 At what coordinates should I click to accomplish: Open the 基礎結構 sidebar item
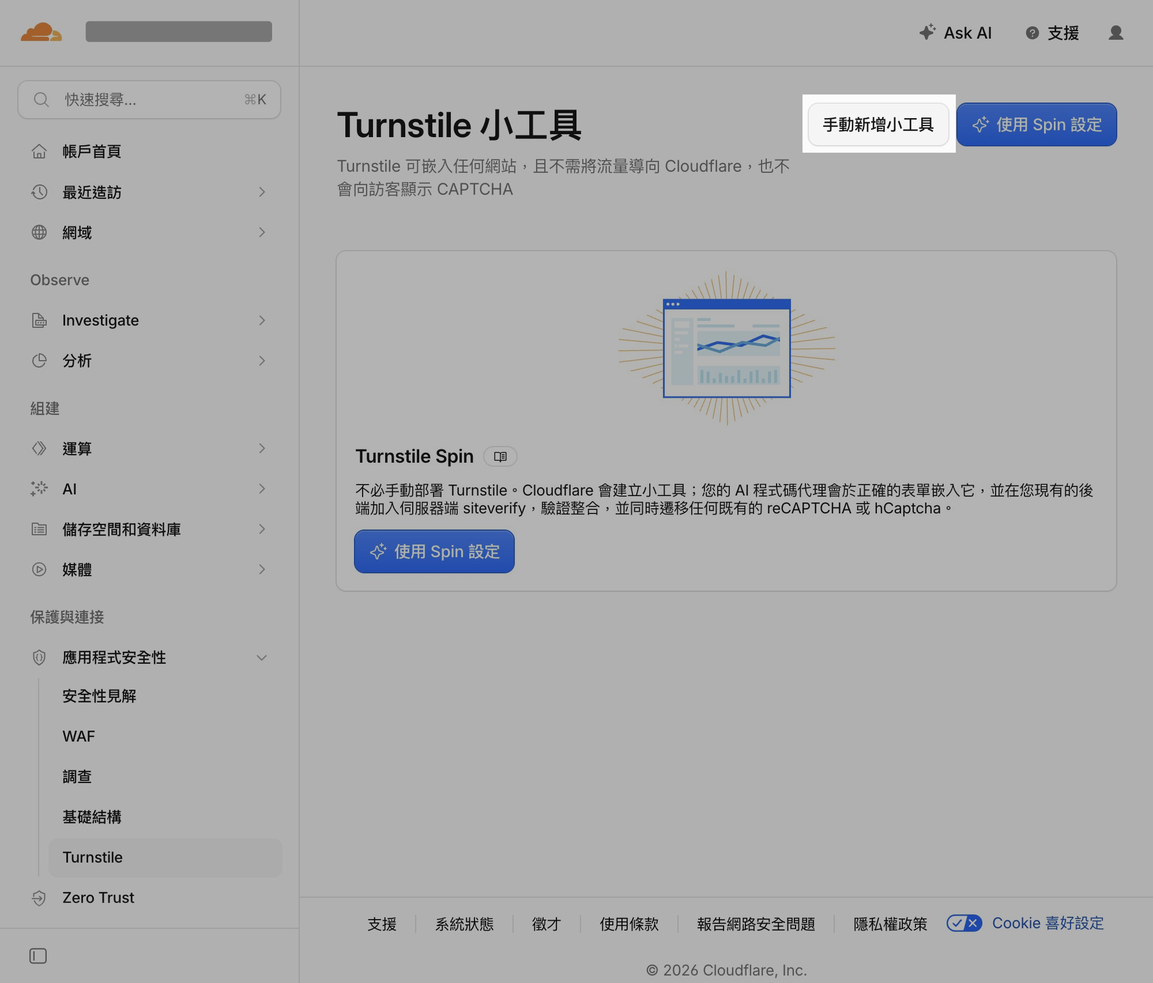coord(165,817)
